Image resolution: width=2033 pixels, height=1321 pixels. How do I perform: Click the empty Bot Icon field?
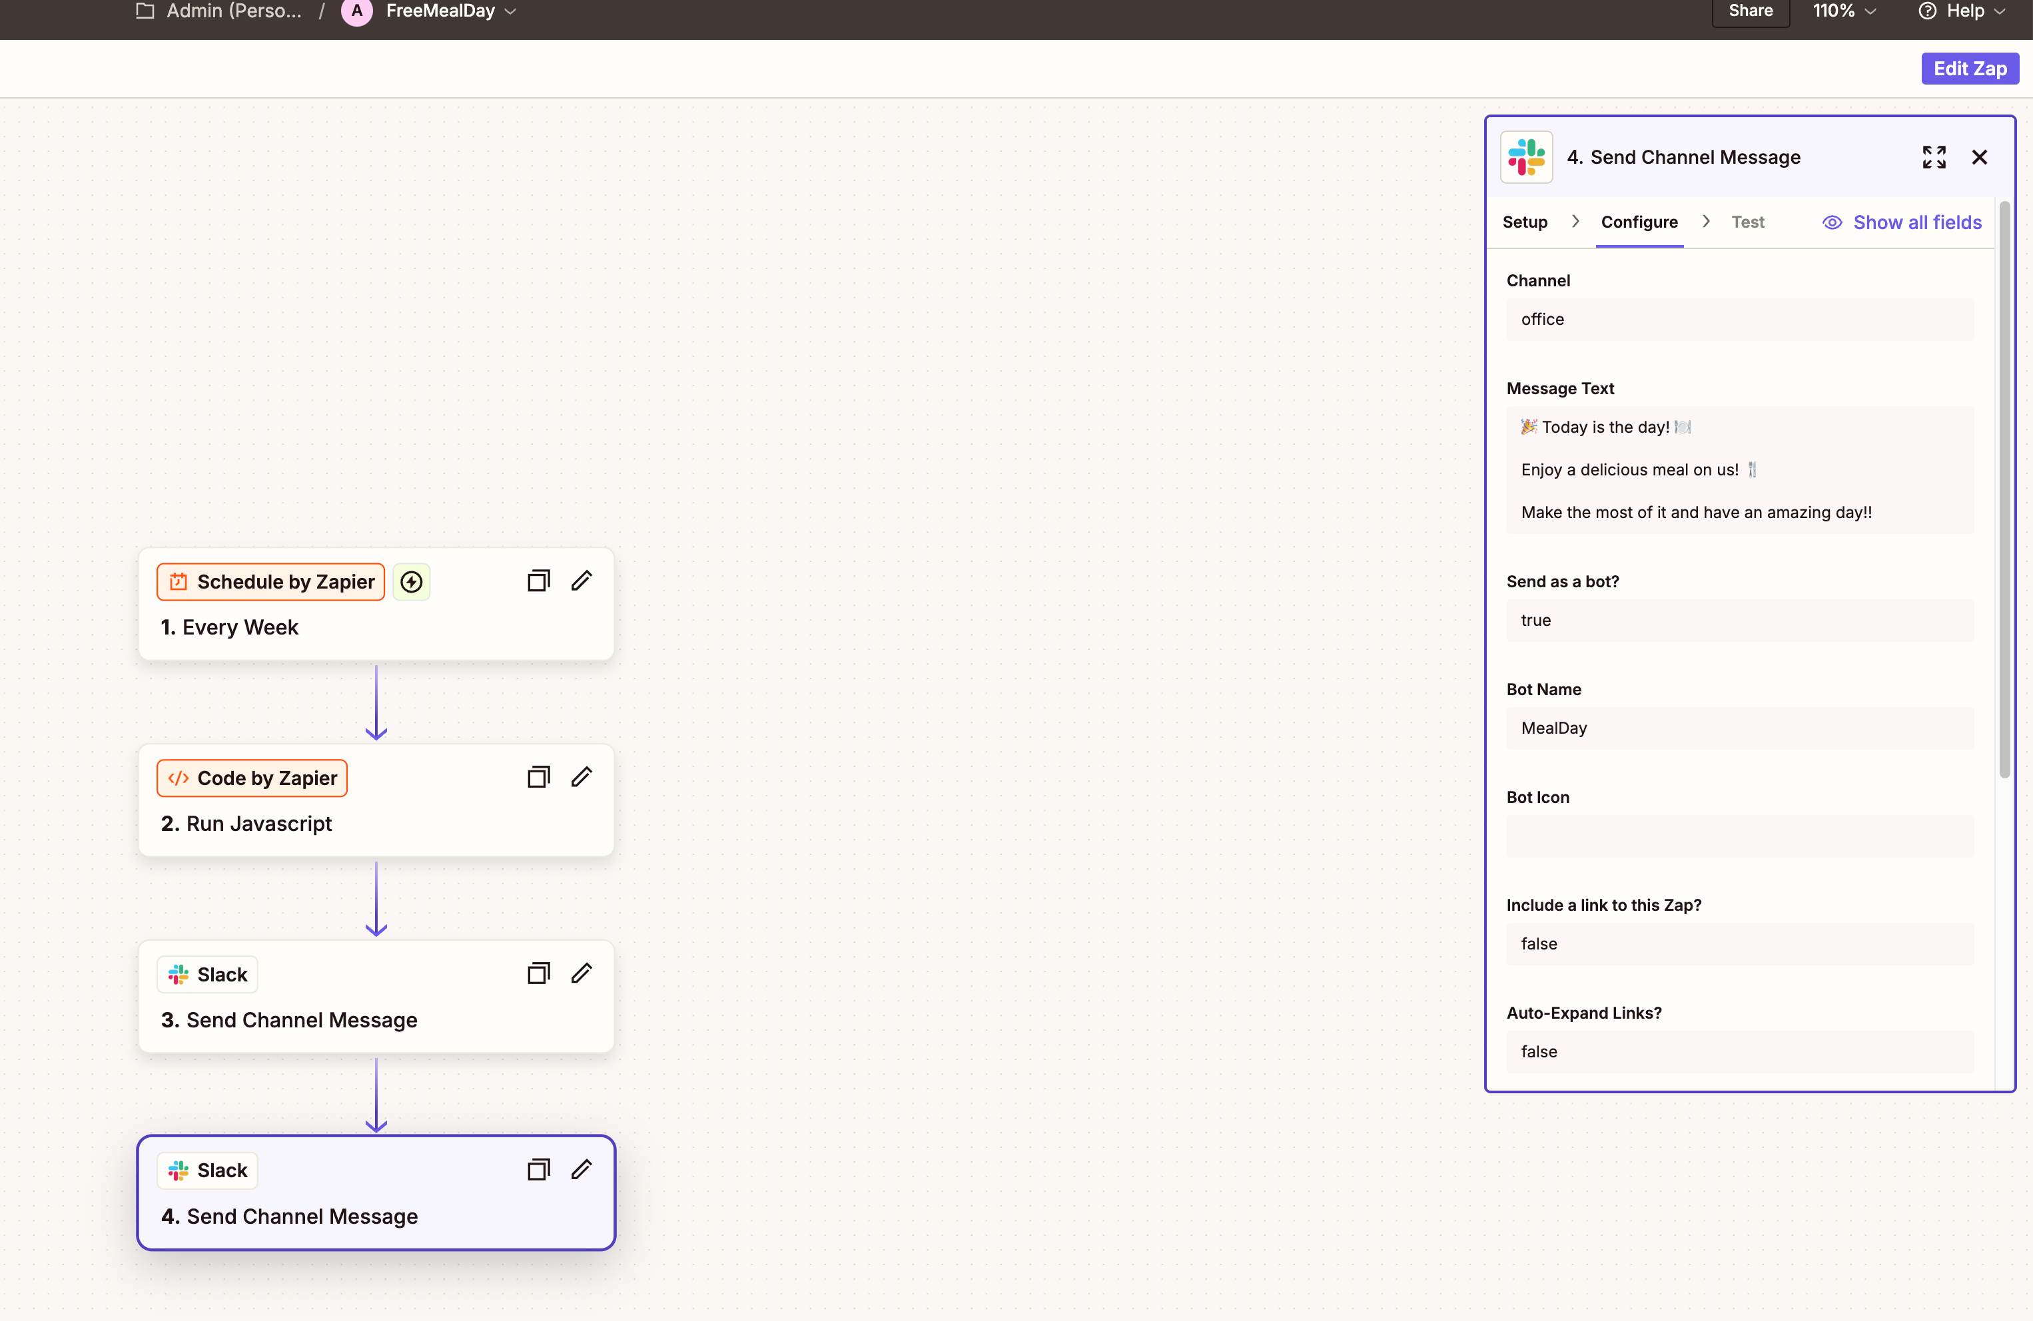click(x=1740, y=836)
